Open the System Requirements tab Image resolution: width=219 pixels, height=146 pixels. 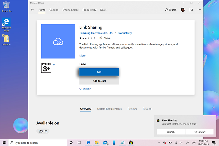click(109, 109)
